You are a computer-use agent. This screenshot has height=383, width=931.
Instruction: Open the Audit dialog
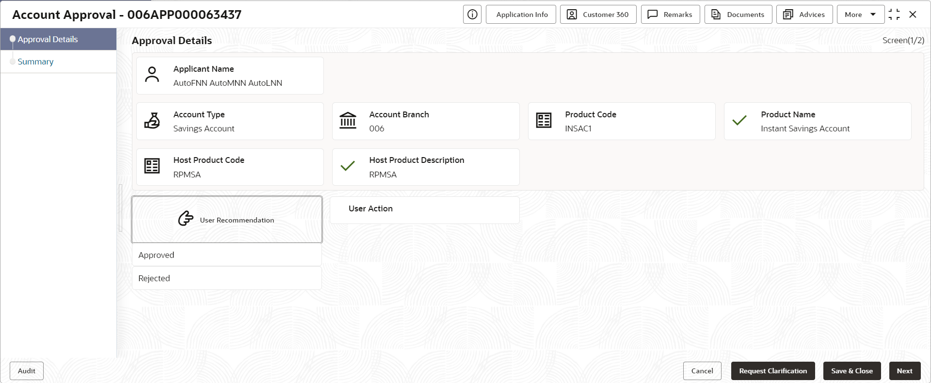(x=27, y=371)
